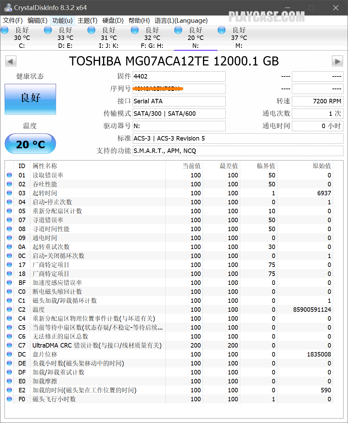348x423 pixels.
Task: Select the N: disk tab at 20 °C
Action: point(195,38)
